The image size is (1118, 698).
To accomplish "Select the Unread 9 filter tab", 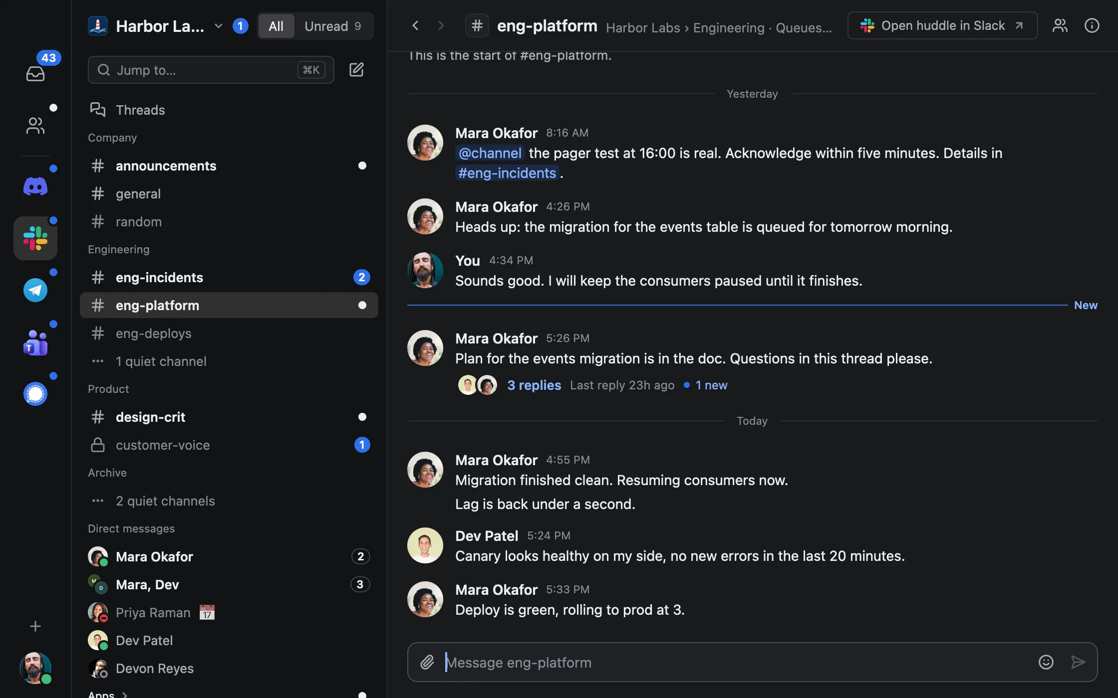I will [333, 26].
